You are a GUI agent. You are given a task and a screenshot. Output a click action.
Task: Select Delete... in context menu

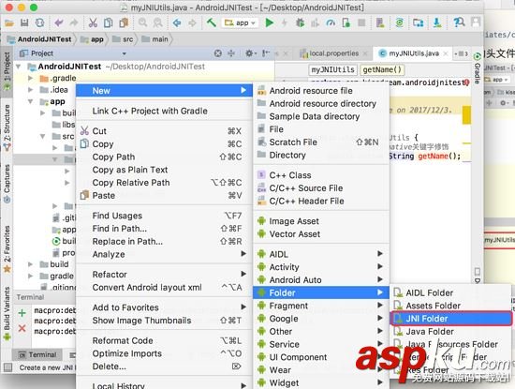pos(164,367)
